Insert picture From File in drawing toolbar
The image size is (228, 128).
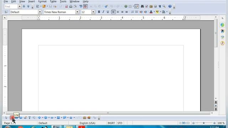pos(89,118)
